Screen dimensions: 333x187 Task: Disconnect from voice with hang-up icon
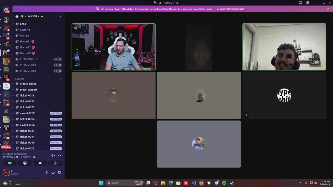(x=59, y=156)
